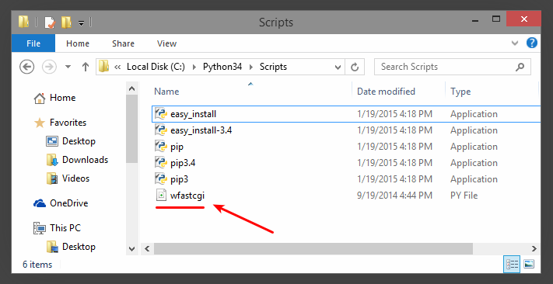Switch to the Home ribbon tab
The height and width of the screenshot is (284, 553).
coord(78,43)
